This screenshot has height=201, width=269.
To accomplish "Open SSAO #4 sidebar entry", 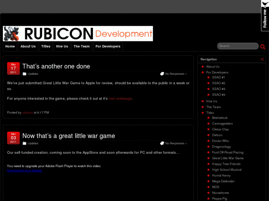I will click(x=219, y=95).
